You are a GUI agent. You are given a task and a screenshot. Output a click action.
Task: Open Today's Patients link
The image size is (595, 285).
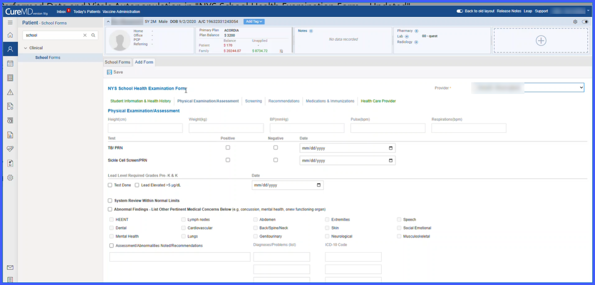[87, 12]
